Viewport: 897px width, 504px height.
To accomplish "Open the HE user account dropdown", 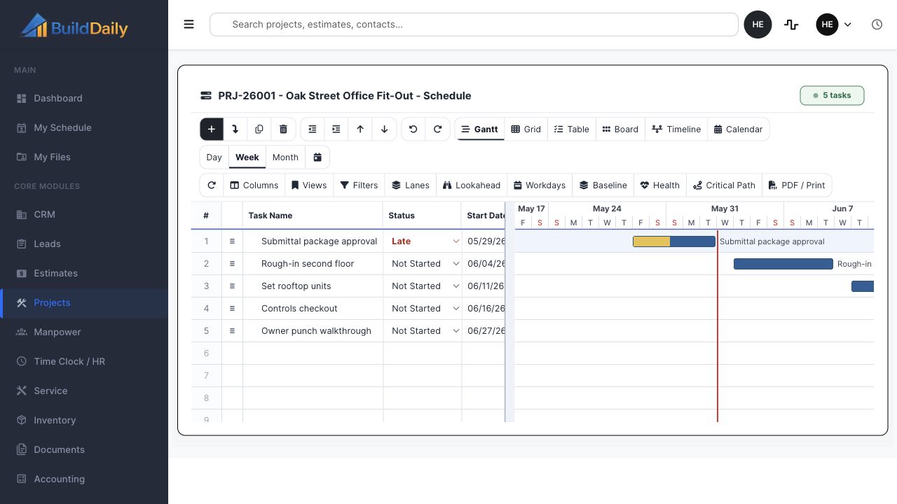I will [834, 24].
